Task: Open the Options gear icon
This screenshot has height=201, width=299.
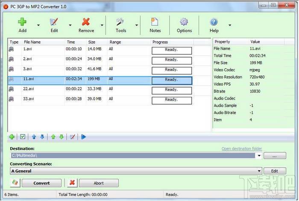Action: point(184,22)
